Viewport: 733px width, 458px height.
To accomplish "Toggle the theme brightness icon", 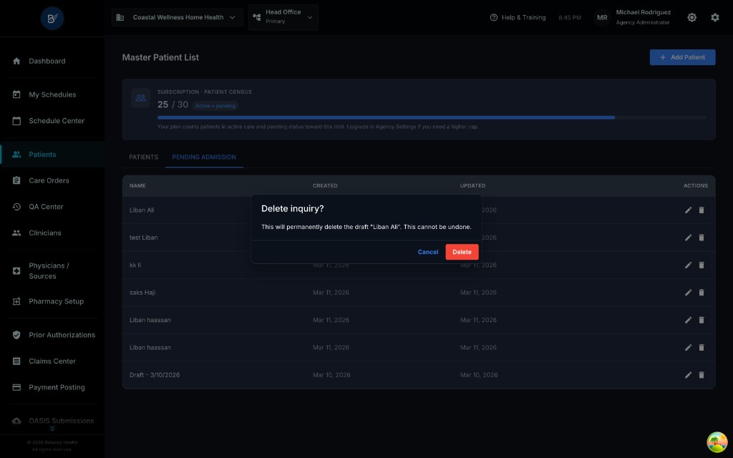I will pos(692,17).
